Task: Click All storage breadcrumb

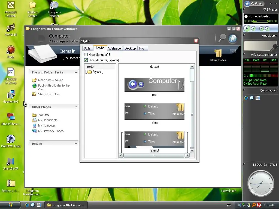Action: [x=57, y=41]
